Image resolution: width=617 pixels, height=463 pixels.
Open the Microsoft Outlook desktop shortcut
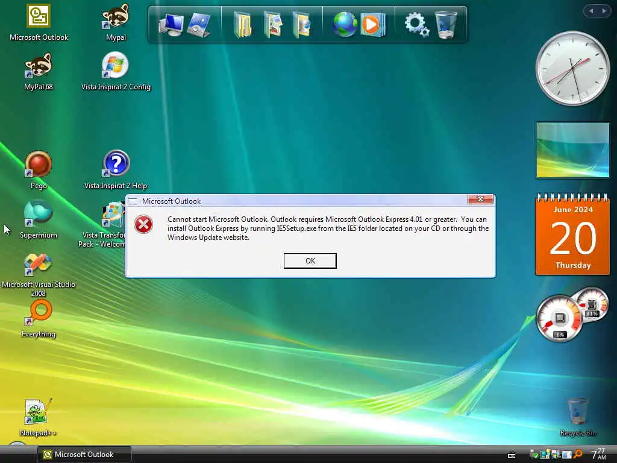point(39,22)
